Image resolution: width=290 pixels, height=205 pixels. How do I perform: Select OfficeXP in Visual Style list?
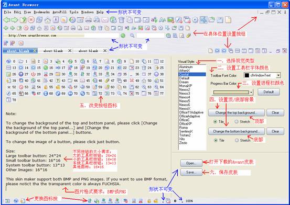192,123
